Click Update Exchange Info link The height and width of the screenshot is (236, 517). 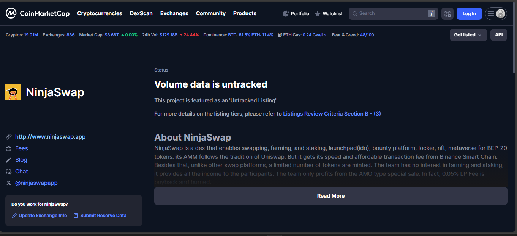[43, 216]
